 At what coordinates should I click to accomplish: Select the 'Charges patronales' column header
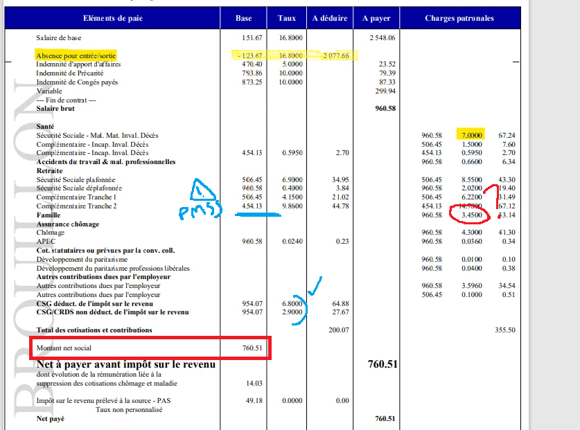click(459, 18)
